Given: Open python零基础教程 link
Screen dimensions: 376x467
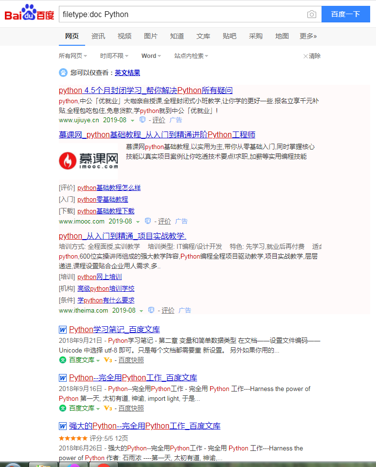Looking at the screenshot, I should (x=103, y=199).
